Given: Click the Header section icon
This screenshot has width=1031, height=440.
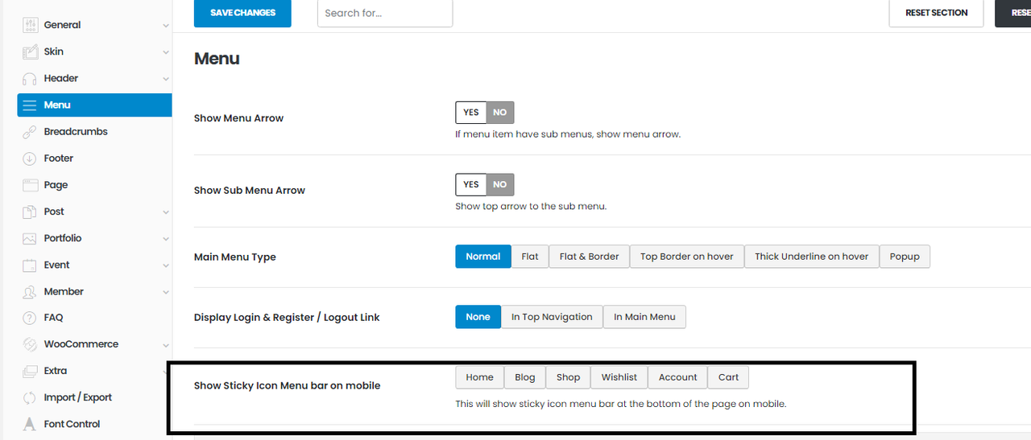Looking at the screenshot, I should point(30,78).
